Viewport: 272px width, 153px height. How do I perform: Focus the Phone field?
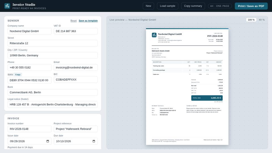[29, 67]
